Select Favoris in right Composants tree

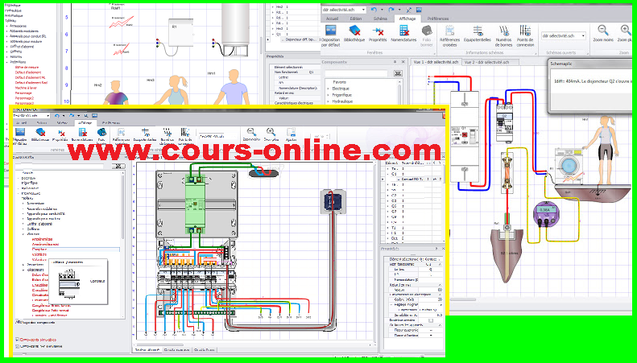[340, 82]
